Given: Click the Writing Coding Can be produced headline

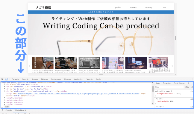Looking at the screenshot, I should [101, 26].
